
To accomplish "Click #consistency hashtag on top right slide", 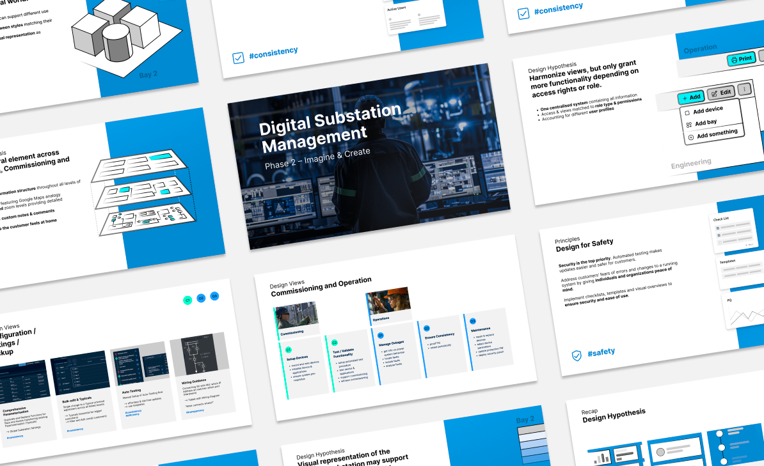I will tap(559, 8).
